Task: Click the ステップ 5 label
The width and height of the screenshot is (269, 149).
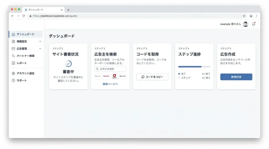Action: (226, 48)
